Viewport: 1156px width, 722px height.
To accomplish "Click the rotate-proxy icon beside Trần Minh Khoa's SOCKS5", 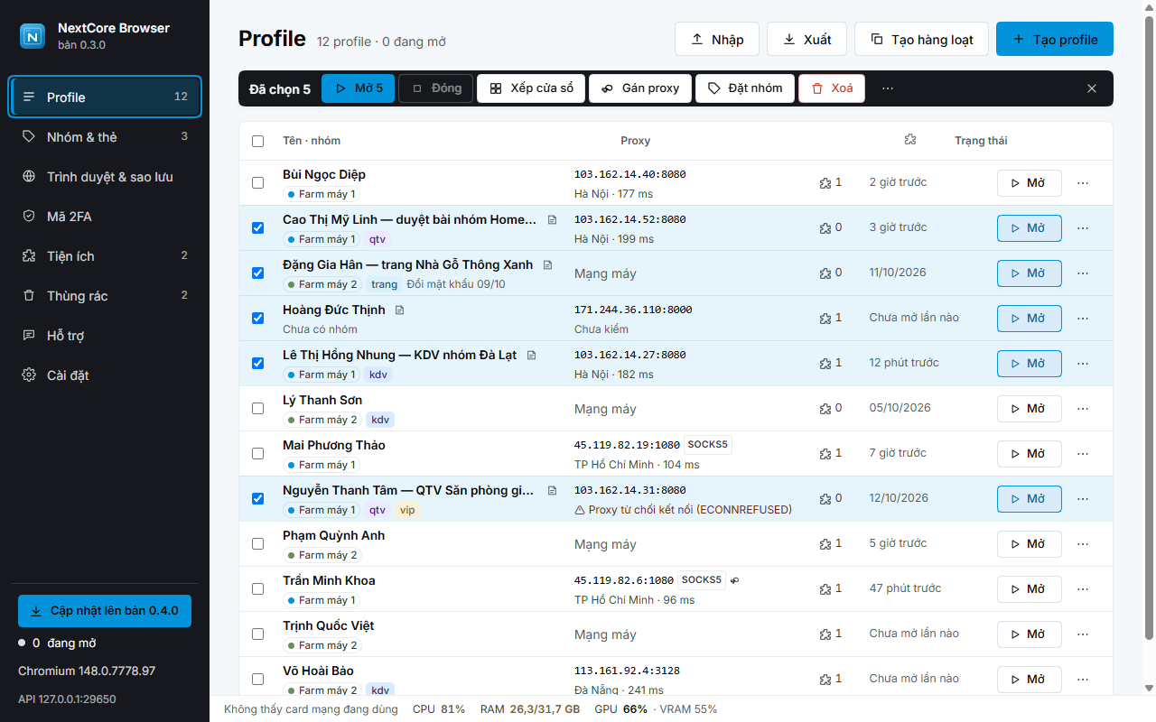I will point(734,580).
